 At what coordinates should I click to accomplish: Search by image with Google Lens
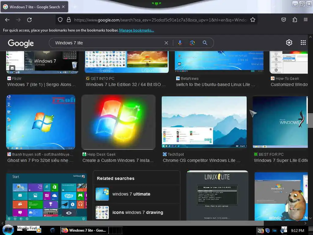[x=192, y=43]
